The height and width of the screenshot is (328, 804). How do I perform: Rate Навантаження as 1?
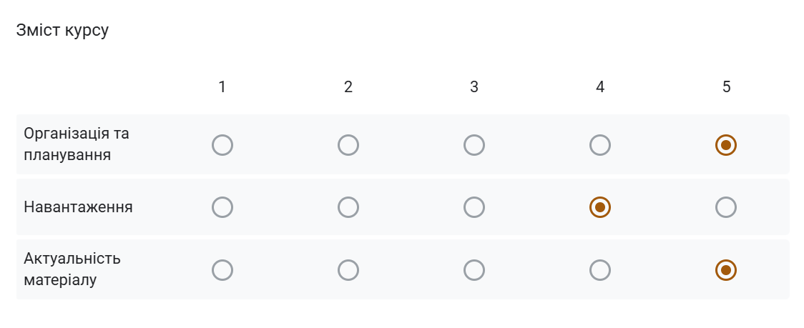pyautogui.click(x=222, y=207)
